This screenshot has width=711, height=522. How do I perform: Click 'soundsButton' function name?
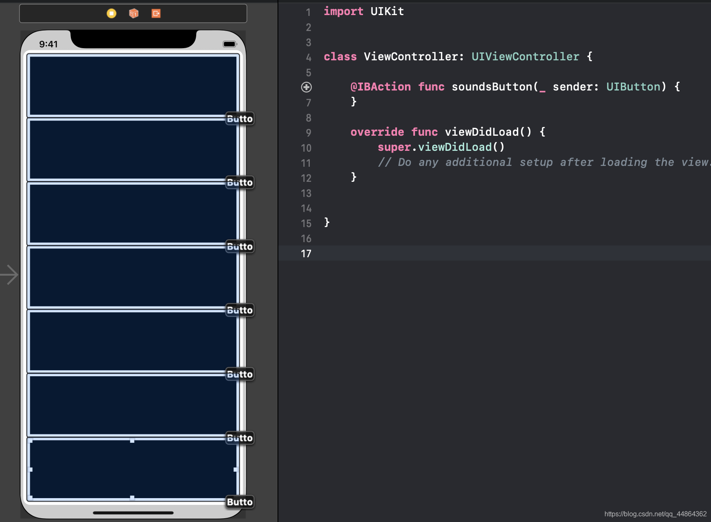tap(492, 87)
